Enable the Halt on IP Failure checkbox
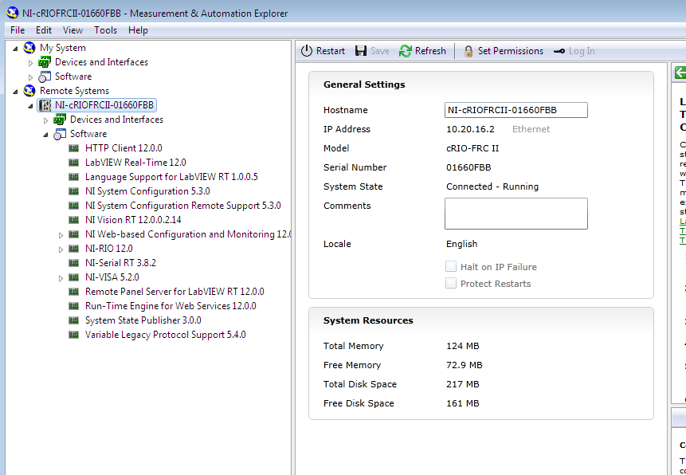Image resolution: width=686 pixels, height=475 pixels. click(451, 267)
